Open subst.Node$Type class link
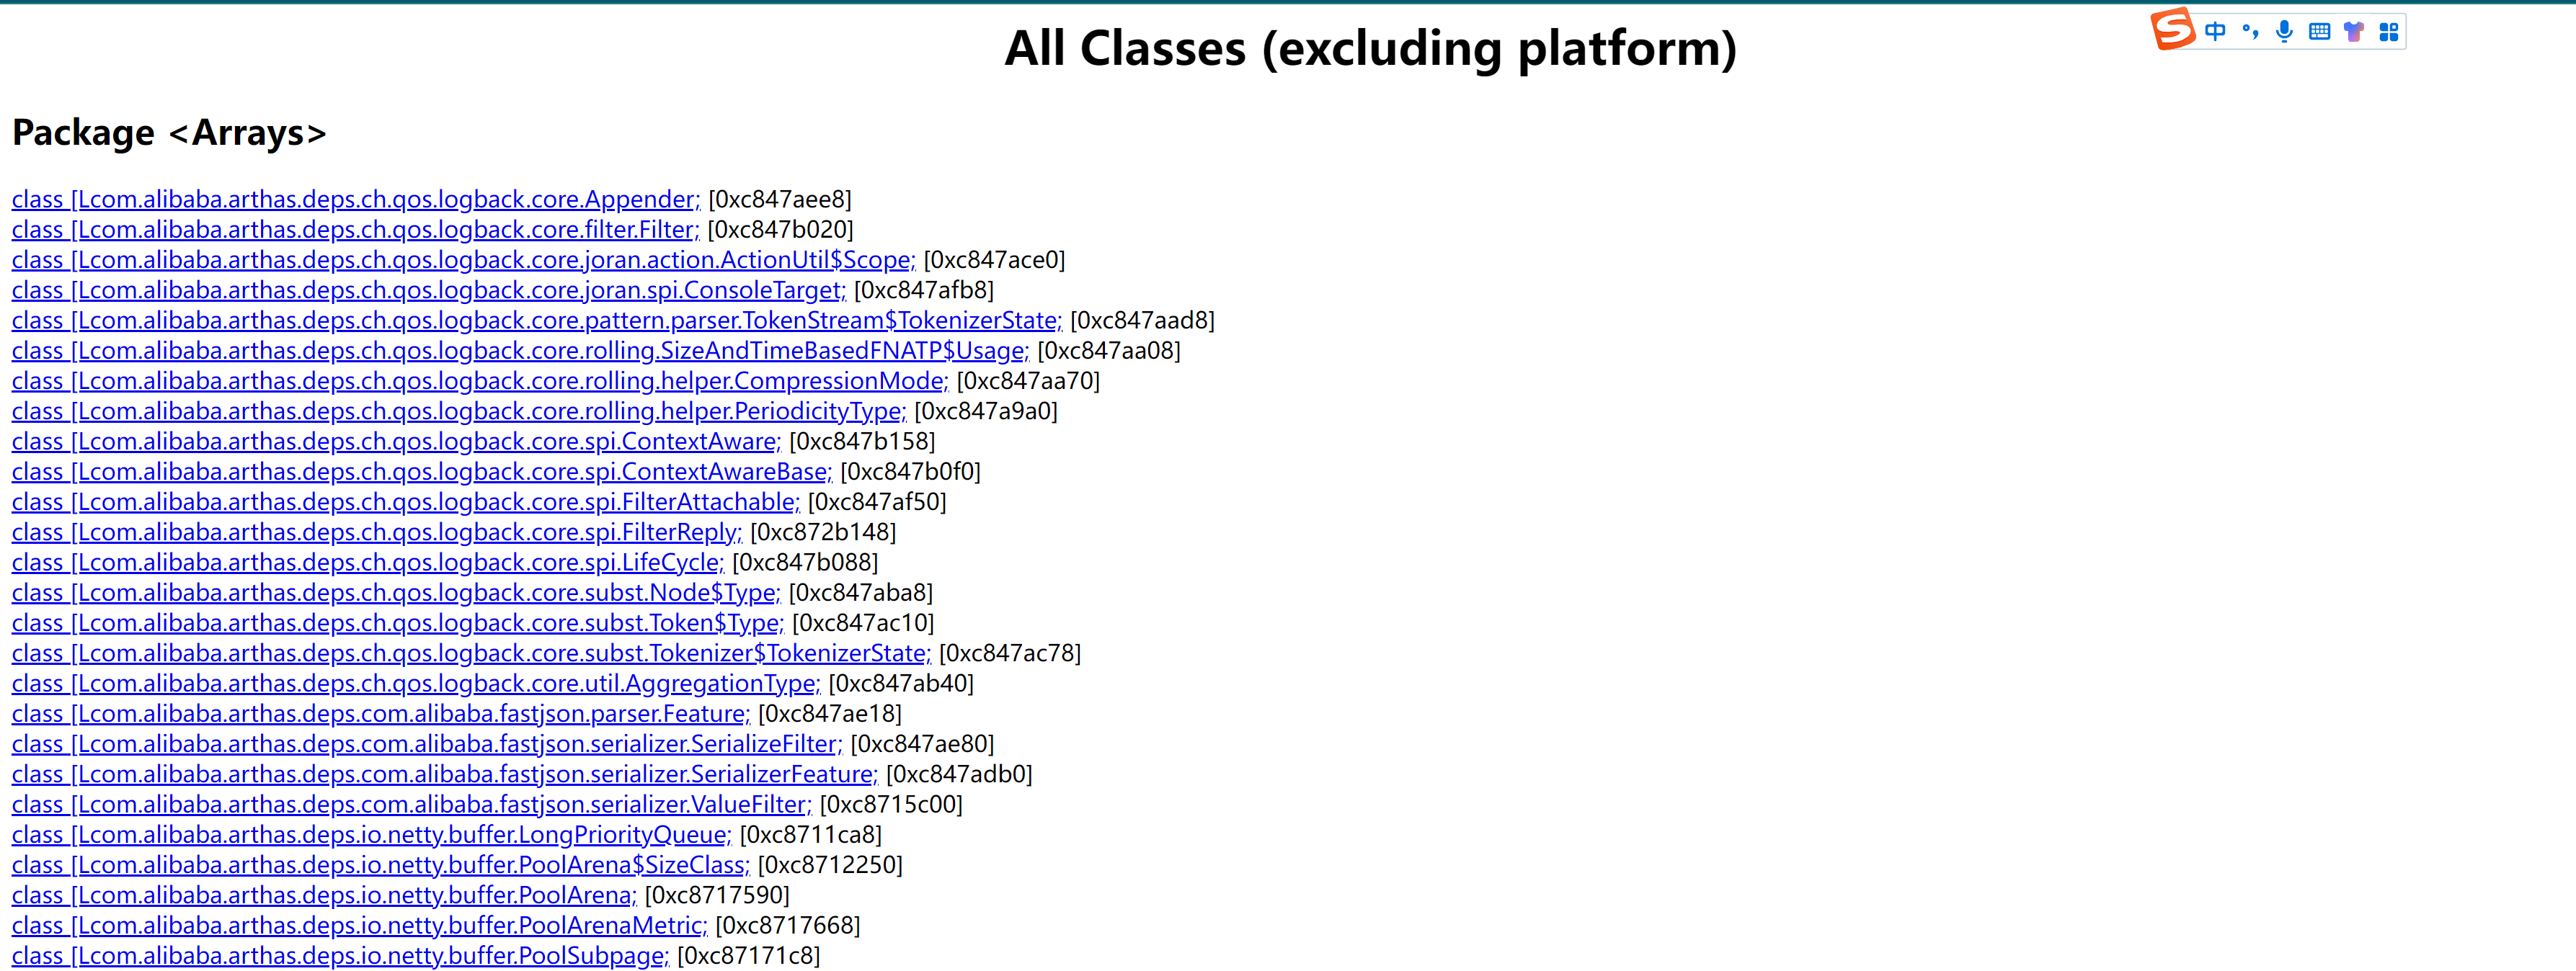 pos(396,592)
